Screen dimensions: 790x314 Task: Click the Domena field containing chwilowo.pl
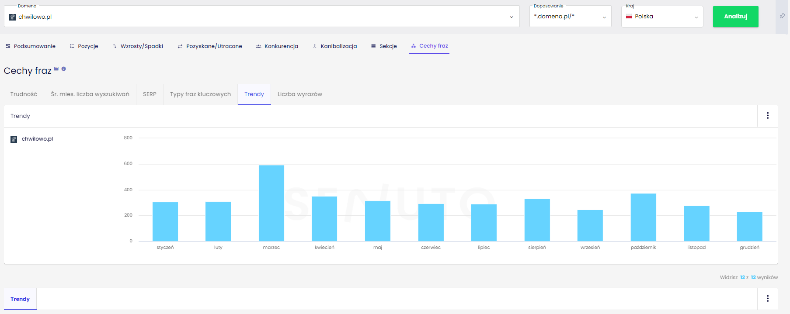coord(261,17)
